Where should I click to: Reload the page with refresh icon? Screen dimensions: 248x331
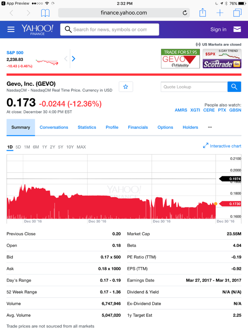(185, 13)
